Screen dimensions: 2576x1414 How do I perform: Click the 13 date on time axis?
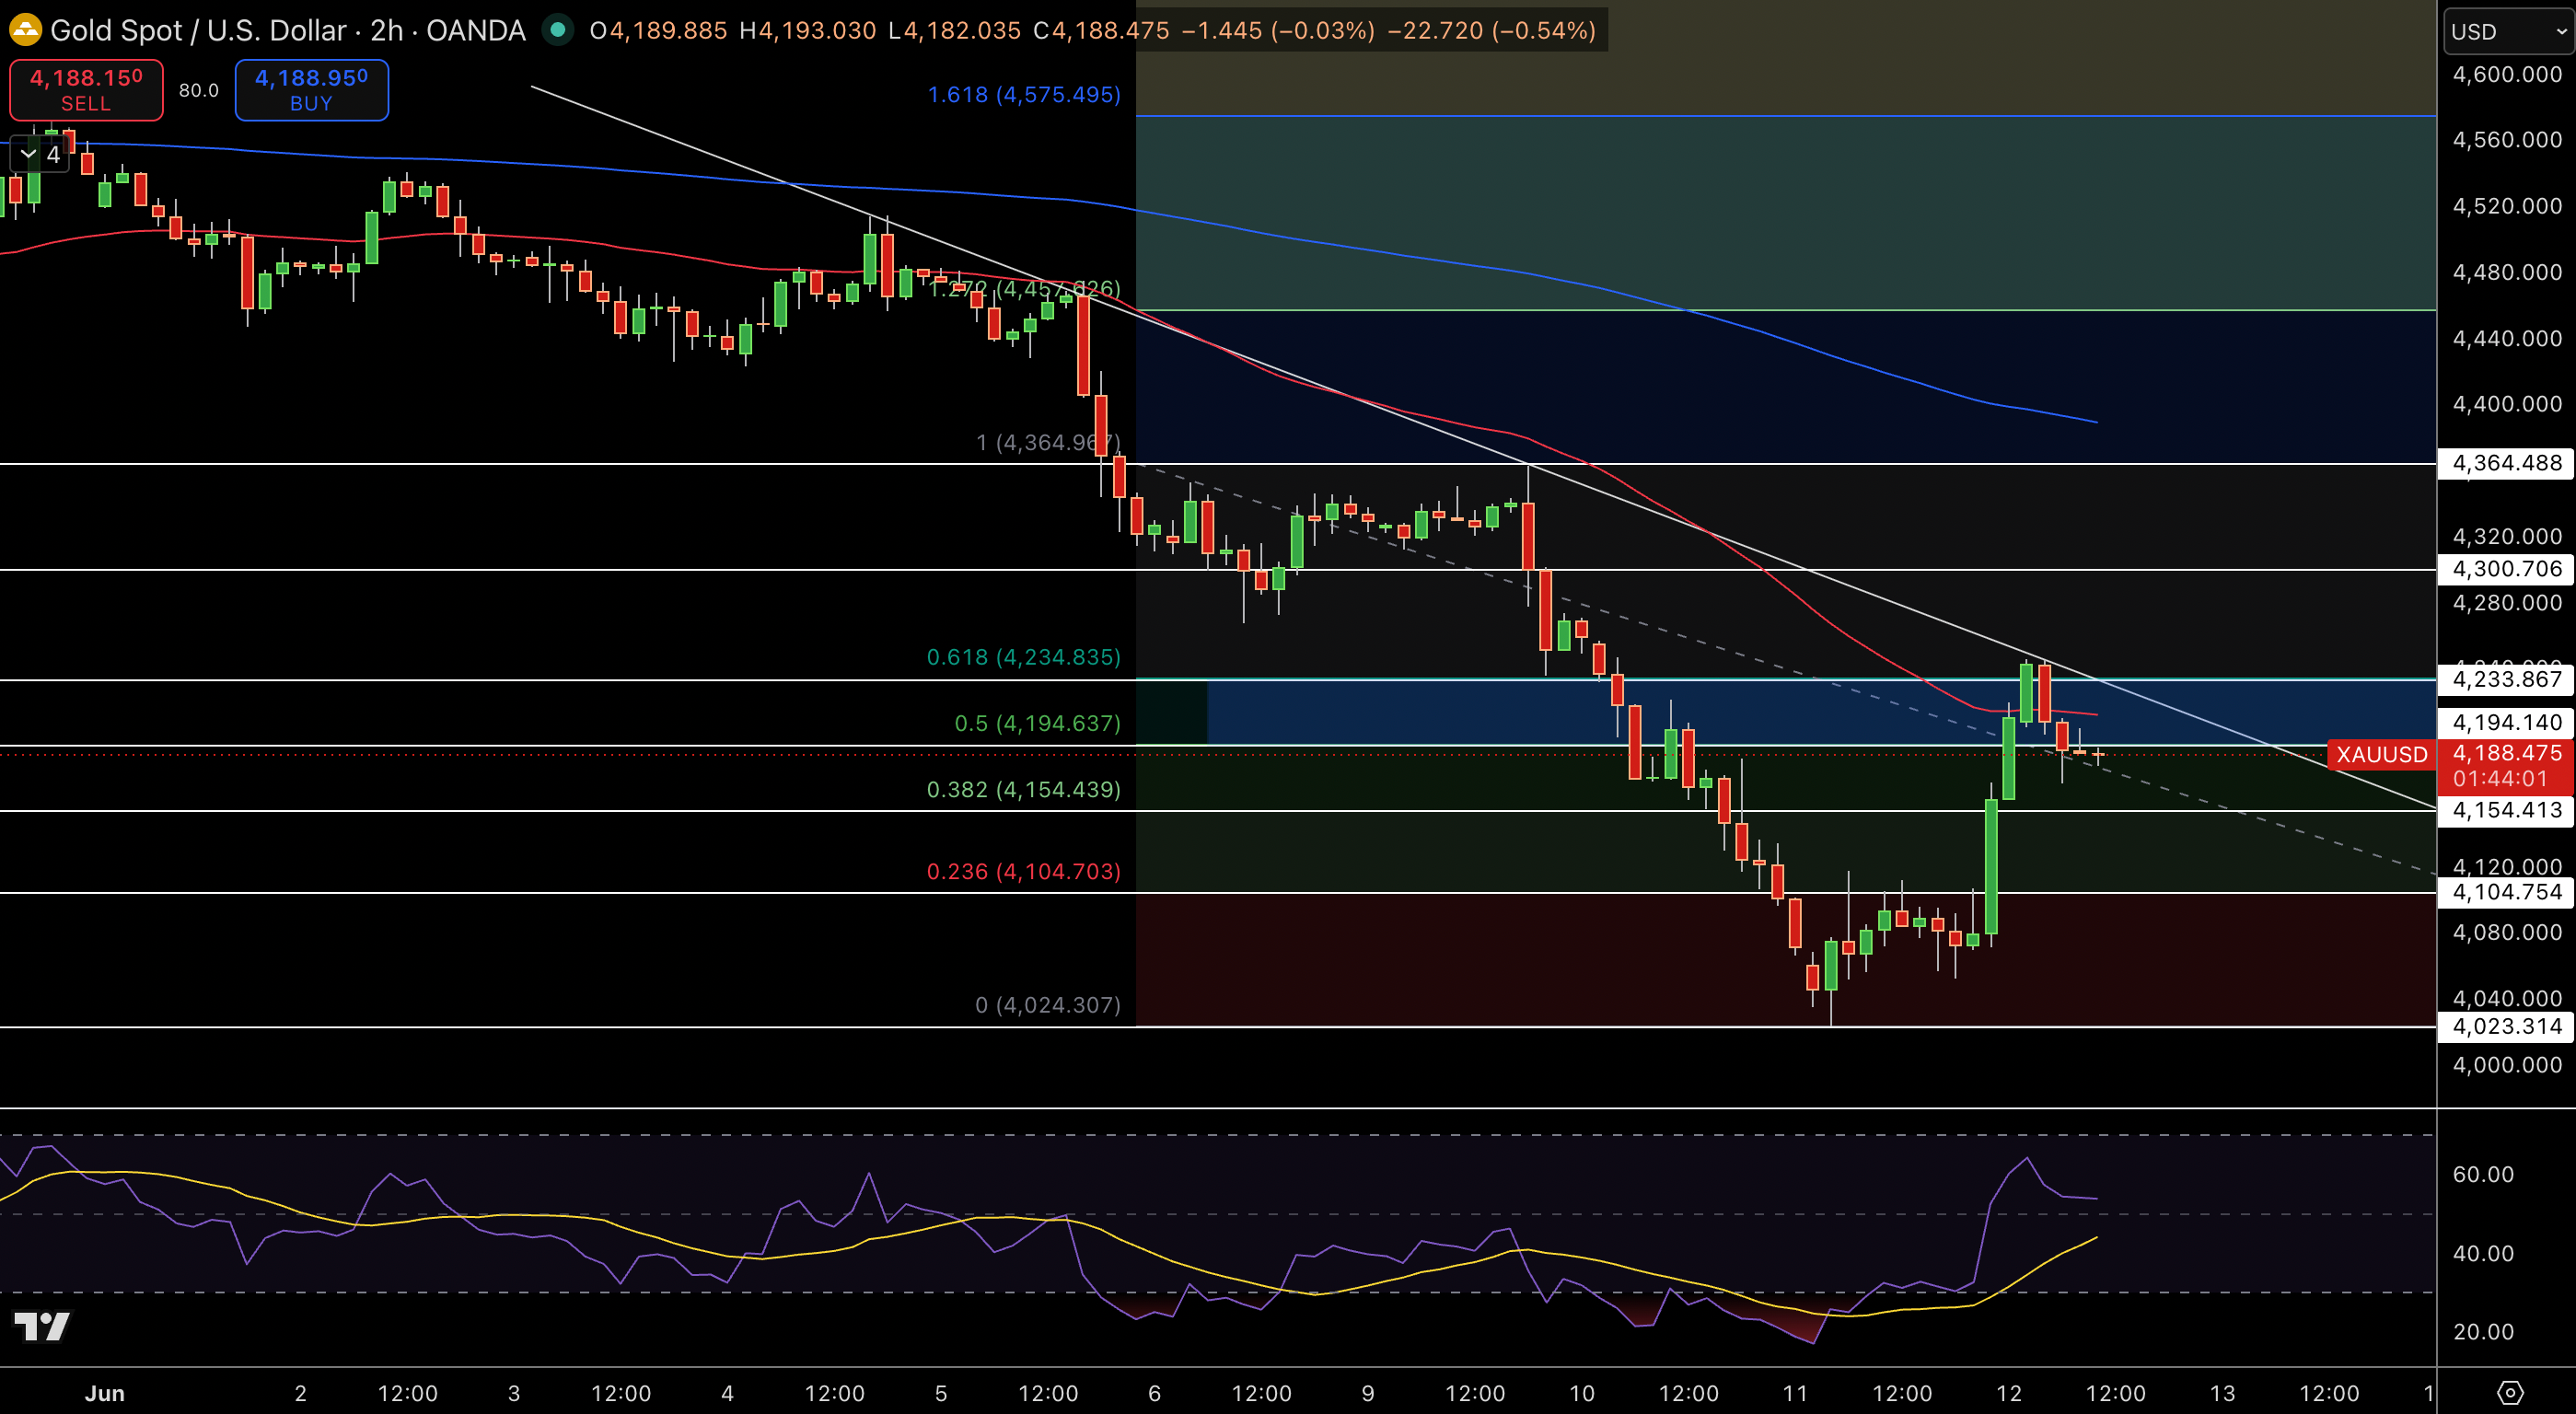2222,1393
